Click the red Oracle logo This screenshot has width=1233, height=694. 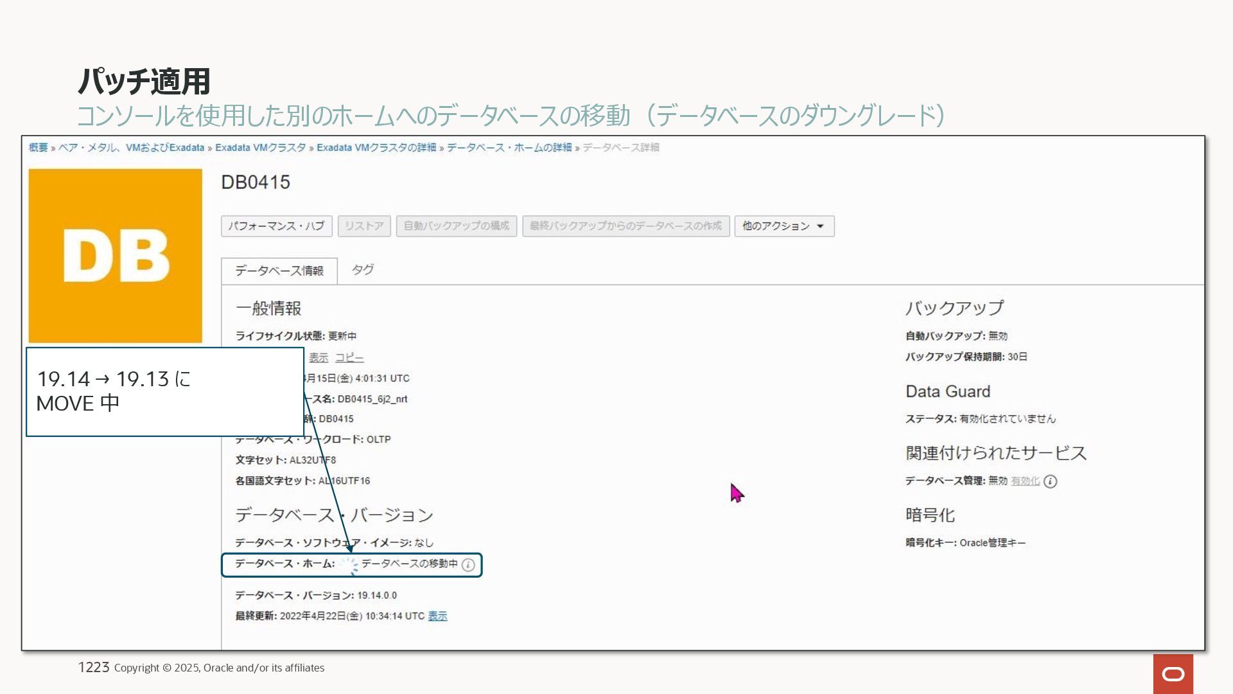1173,673
